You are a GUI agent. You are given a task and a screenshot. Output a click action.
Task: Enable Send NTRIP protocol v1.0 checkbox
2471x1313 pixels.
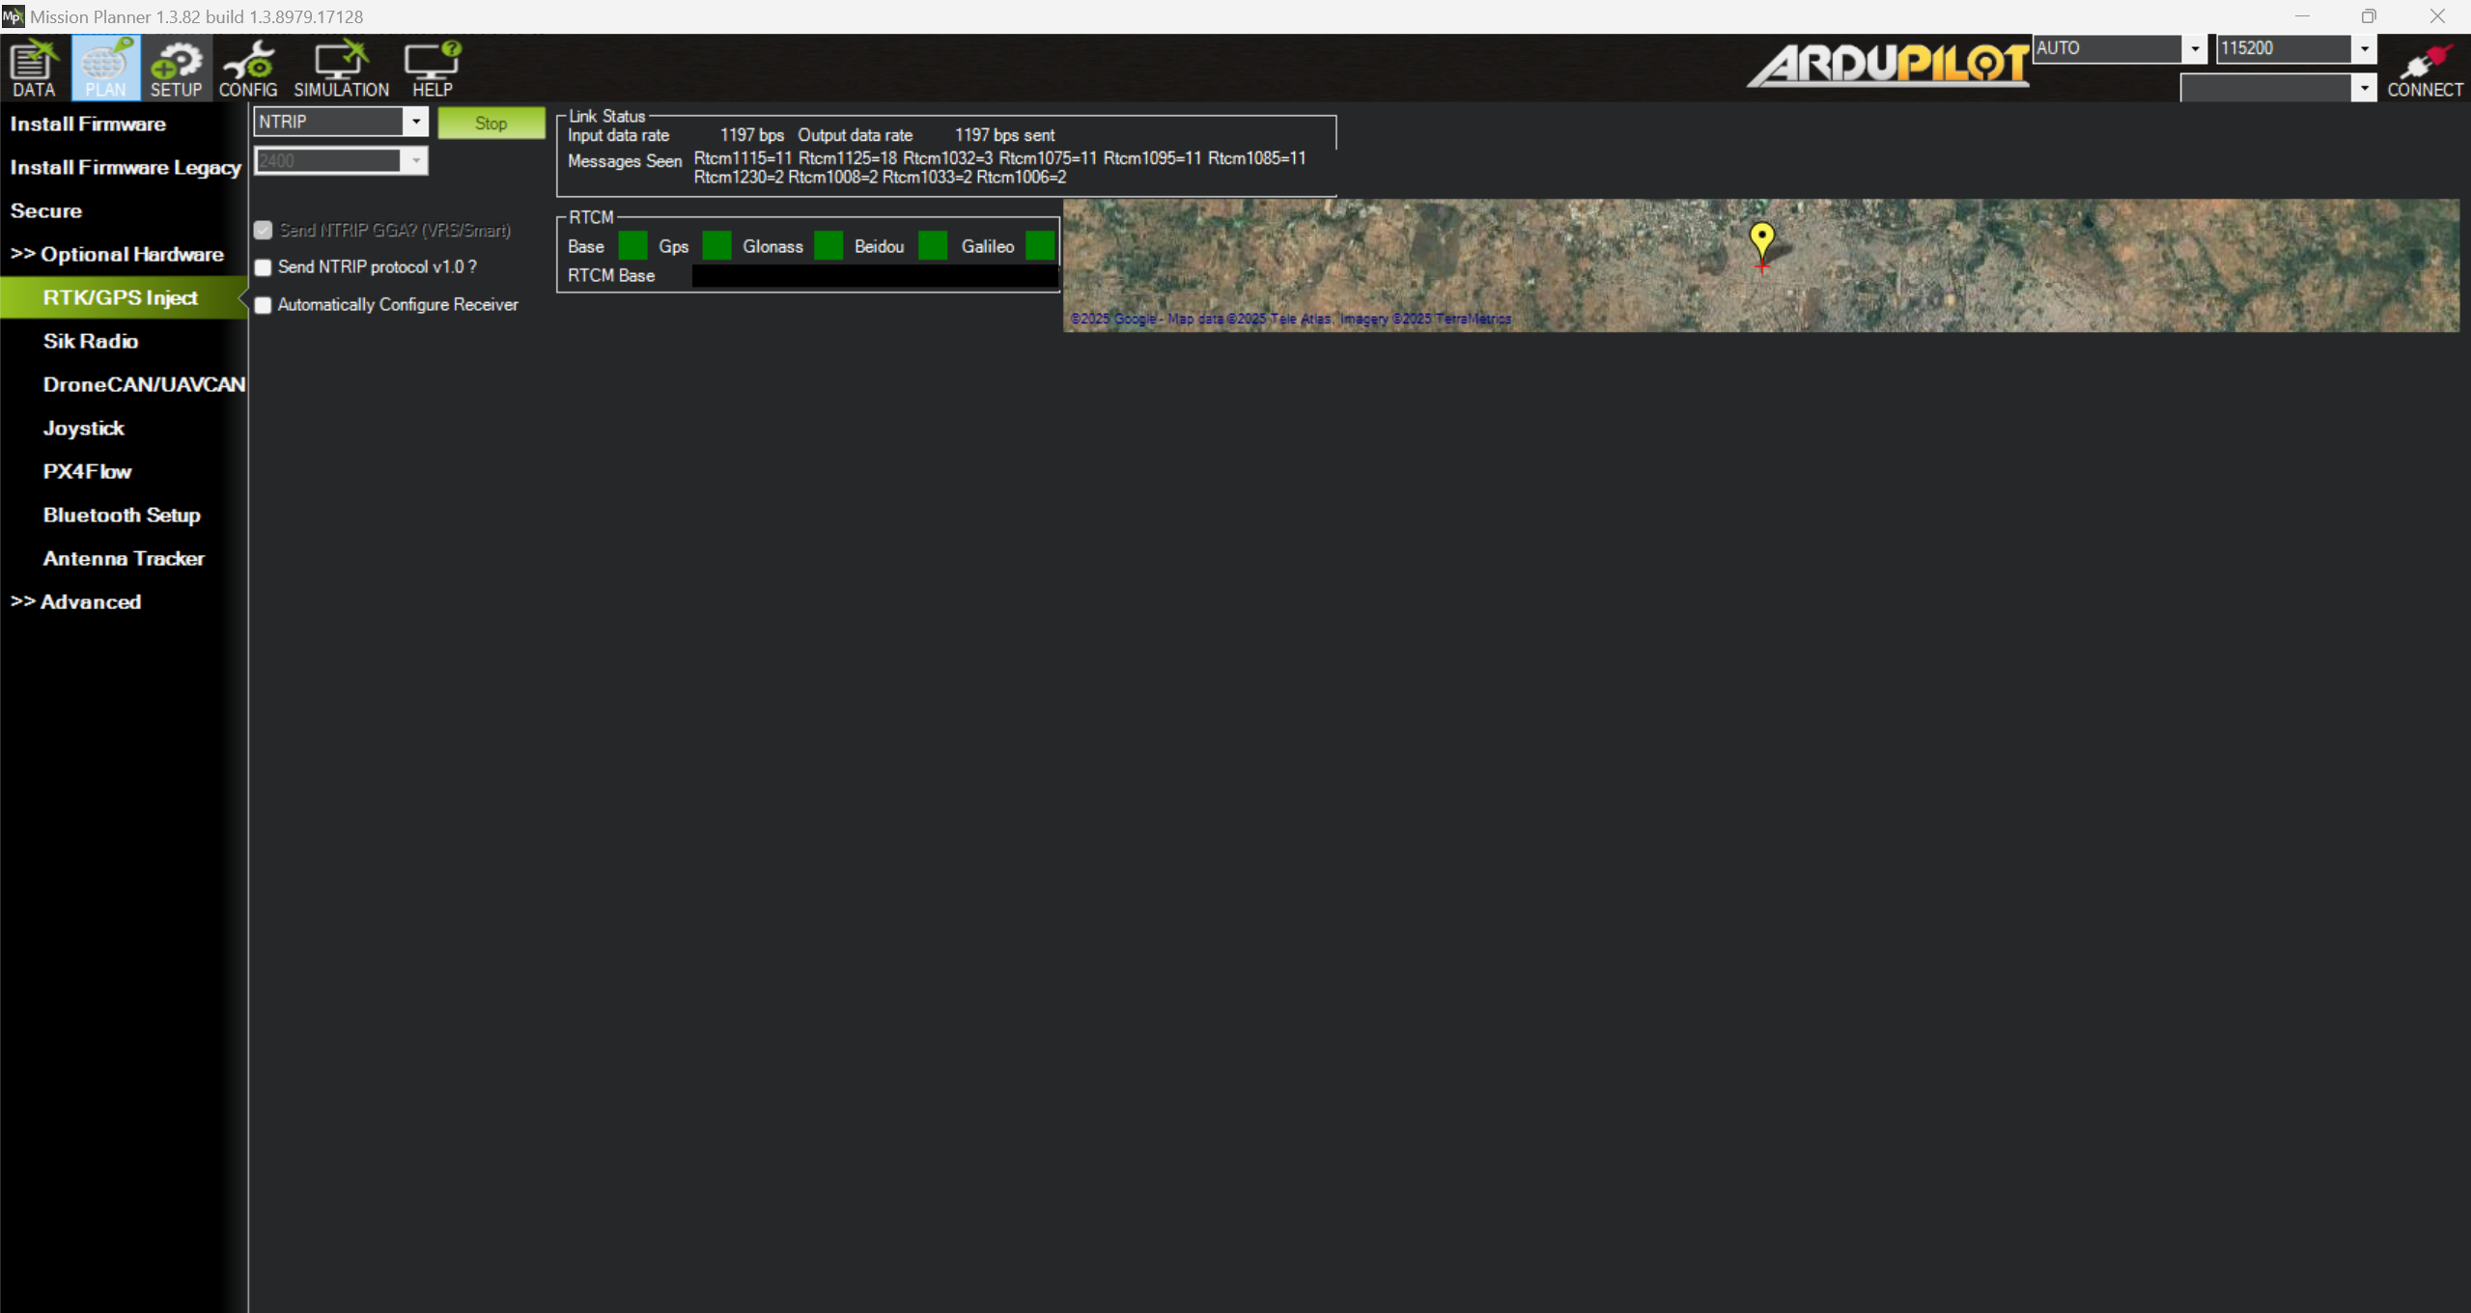(264, 267)
